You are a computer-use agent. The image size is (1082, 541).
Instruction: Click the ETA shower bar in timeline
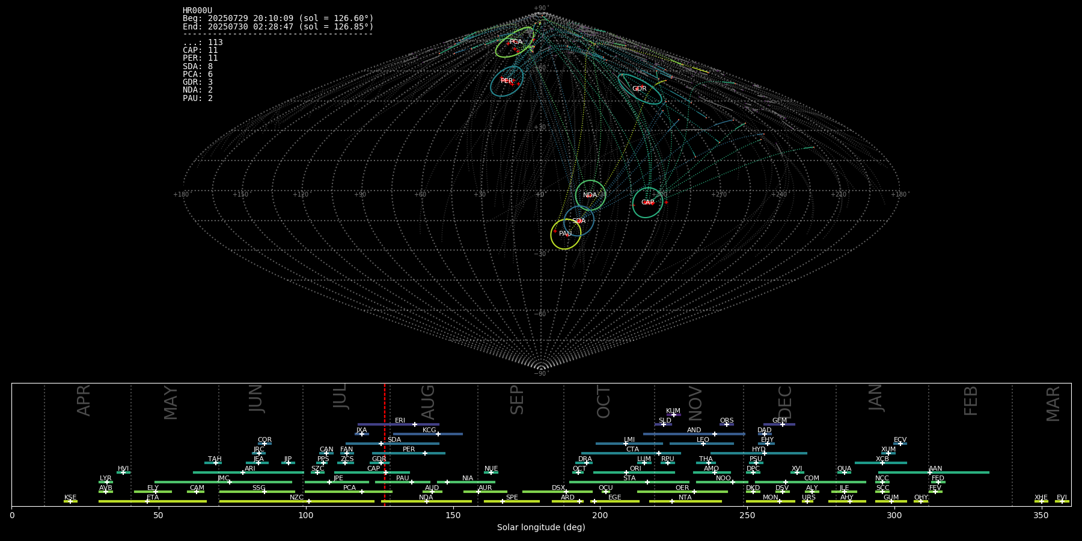point(153,501)
